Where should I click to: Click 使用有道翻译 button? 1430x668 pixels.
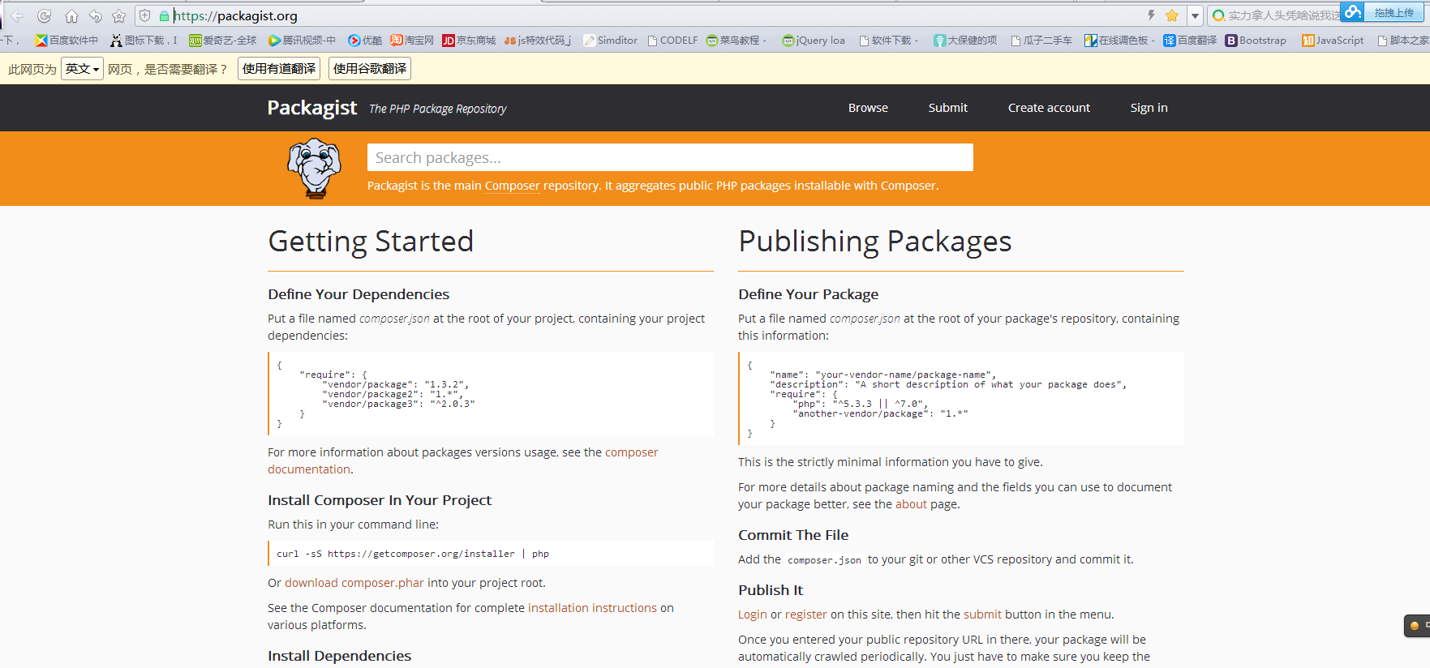279,69
